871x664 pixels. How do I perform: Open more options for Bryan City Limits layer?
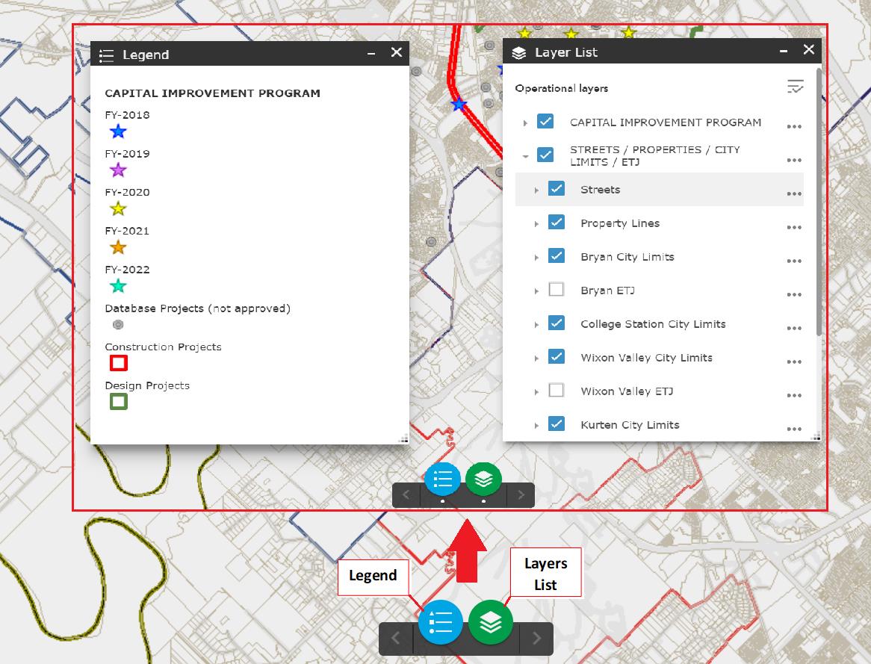(794, 260)
